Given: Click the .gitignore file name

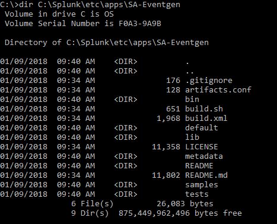Looking at the screenshot, I should (x=209, y=81).
